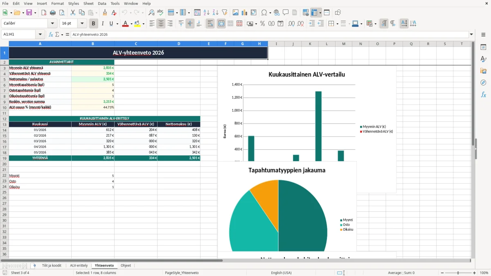Click the Export as PDF icon
This screenshot has width=491, height=276.
[44, 13]
